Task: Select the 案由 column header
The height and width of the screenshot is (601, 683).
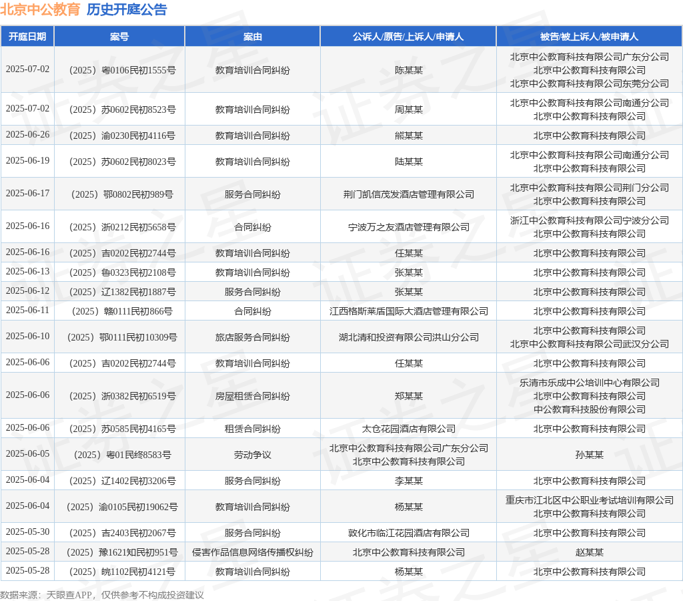Action: click(253, 37)
